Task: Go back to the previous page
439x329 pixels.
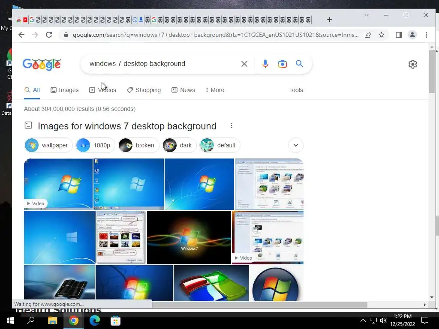Action: (21, 35)
